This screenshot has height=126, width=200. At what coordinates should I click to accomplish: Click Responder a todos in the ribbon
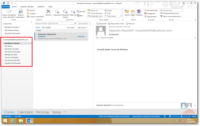[x=65, y=12]
